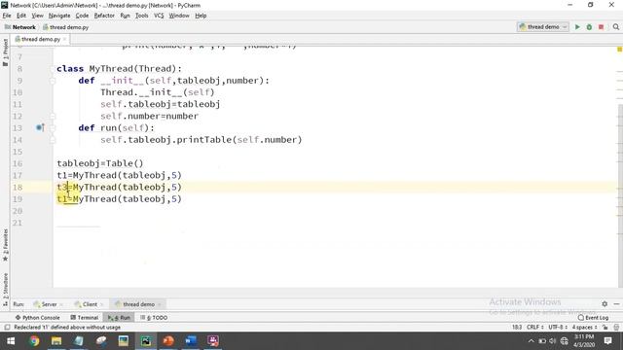623x350 pixels.
Task: Click the Network breadcrumb in navigation bar
Action: tap(20, 27)
